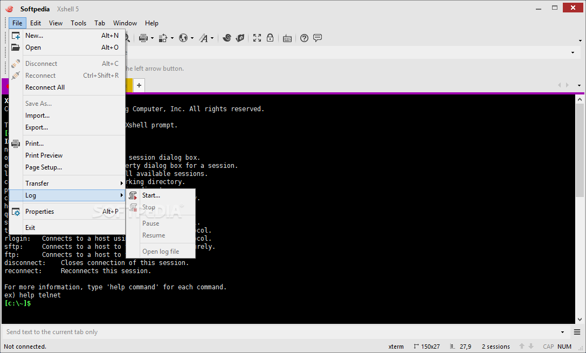The height and width of the screenshot is (353, 586).
Task: Choose Export... from File menu
Action: pos(67,127)
